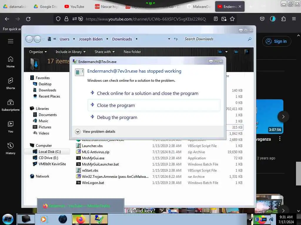The image size is (301, 225).
Task: Click the Firefox URL address field
Action: coord(146,19)
